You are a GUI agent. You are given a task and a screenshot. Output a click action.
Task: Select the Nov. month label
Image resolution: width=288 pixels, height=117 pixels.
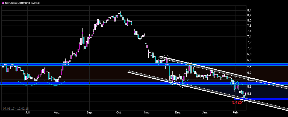[147, 112]
